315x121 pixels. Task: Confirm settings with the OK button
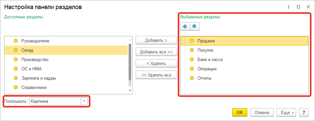click(x=240, y=112)
